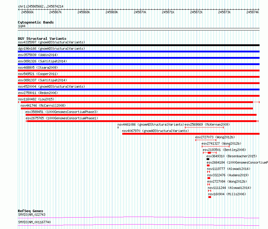Open the esv3891326 (Suktitipat2014) label
268x229 pixels.
[42, 61]
